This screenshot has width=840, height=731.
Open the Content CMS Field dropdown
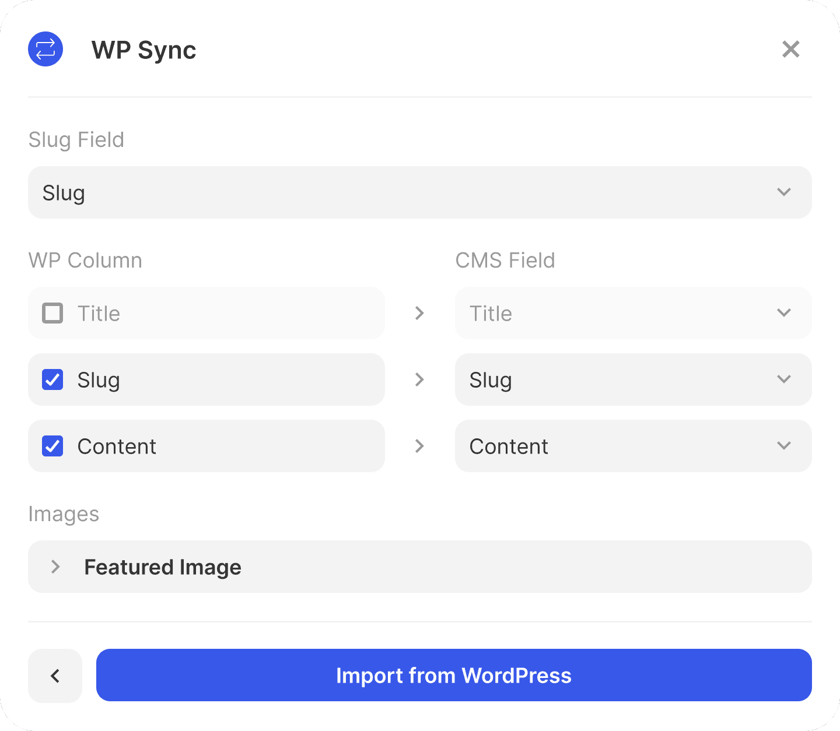(633, 446)
